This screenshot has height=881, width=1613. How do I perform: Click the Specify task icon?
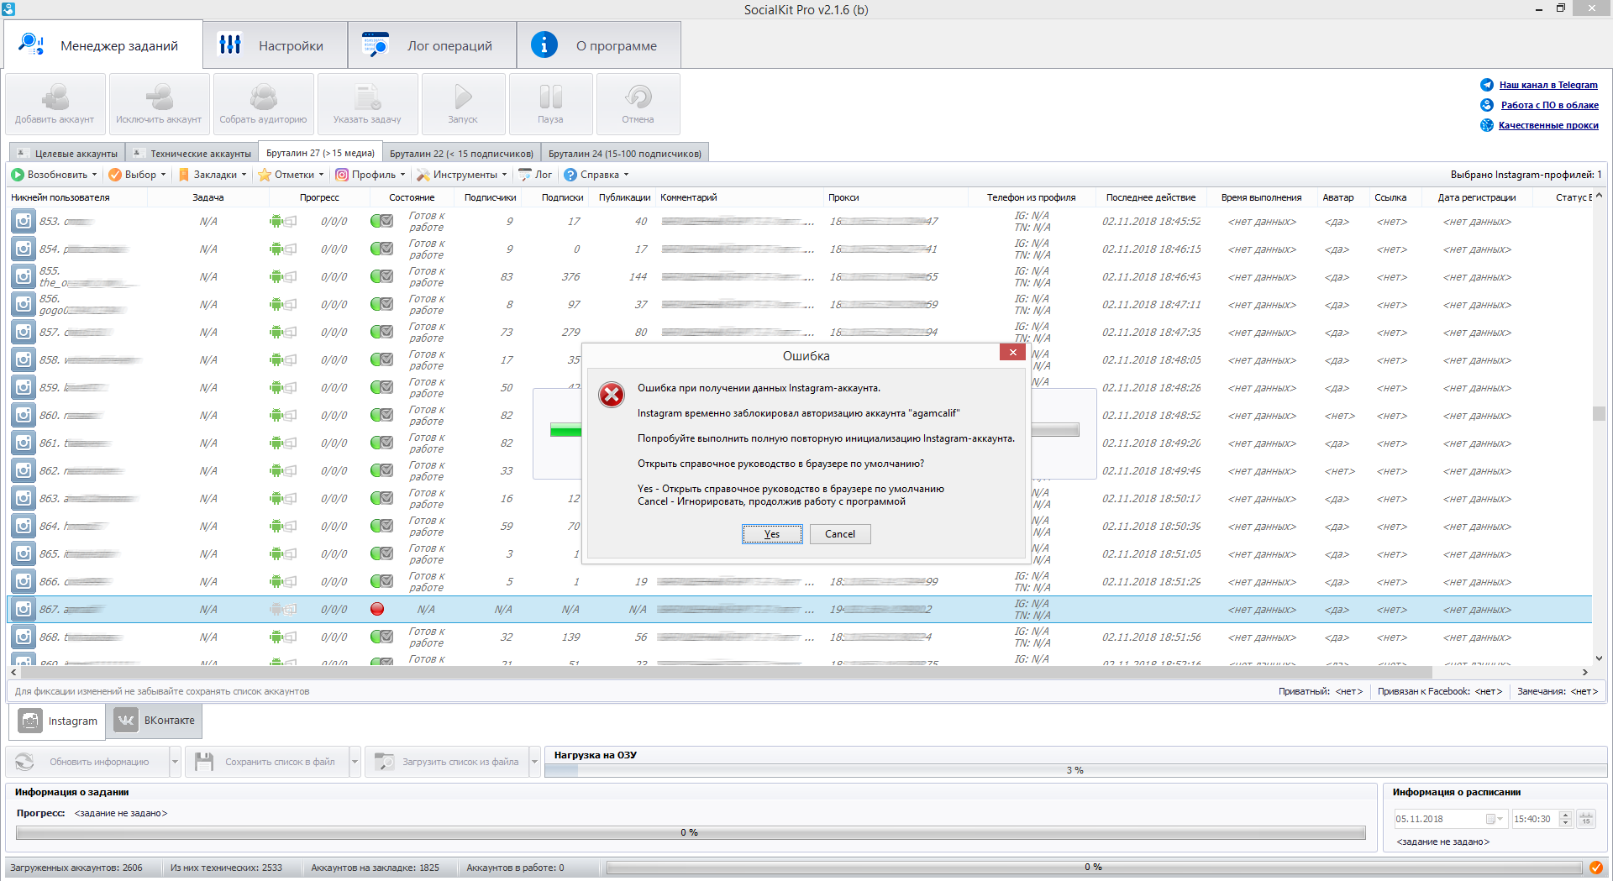coord(367,104)
